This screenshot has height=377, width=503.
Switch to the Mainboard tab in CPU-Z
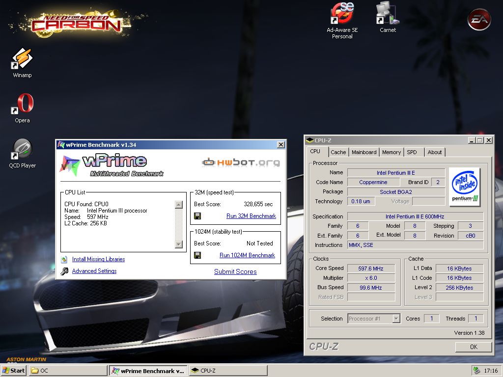coord(364,152)
